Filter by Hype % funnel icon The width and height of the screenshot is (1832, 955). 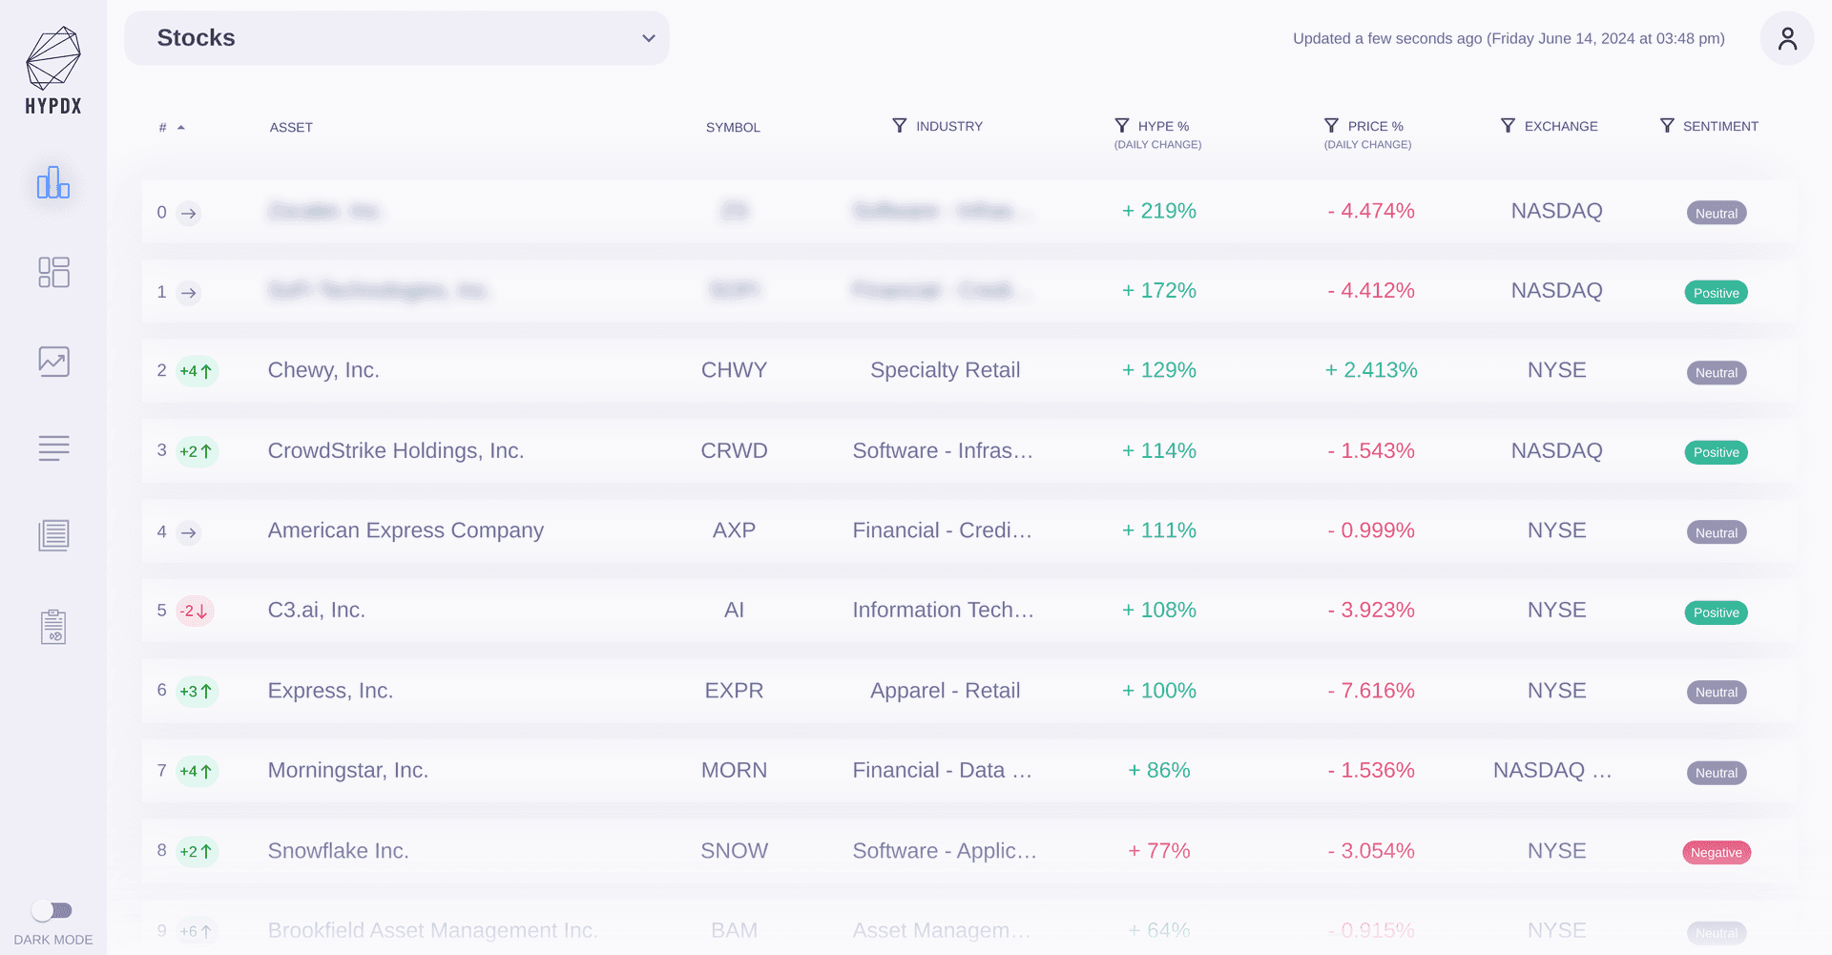(x=1122, y=126)
